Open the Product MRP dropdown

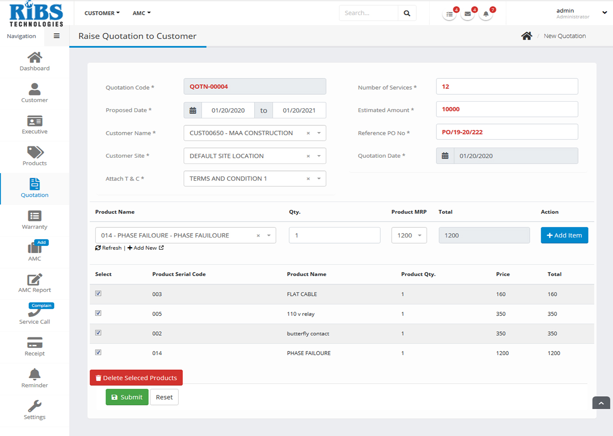pos(409,235)
